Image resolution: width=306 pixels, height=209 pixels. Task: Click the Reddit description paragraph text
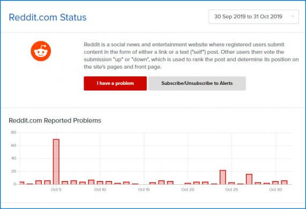tap(191, 56)
